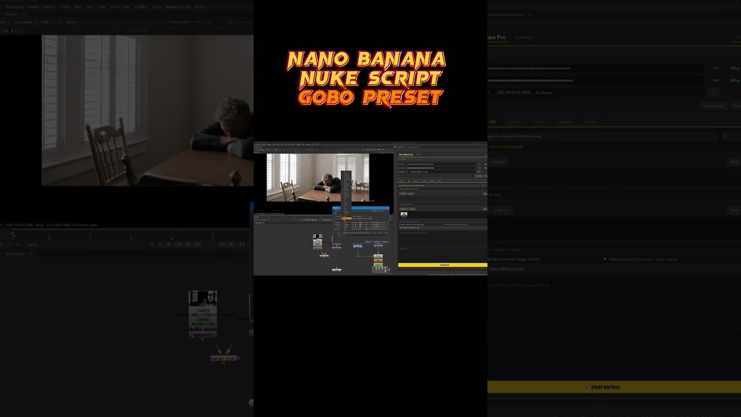This screenshot has height=417, width=741.
Task: Open the Cache menu in the Nuke menu bar
Action: click(x=65, y=7)
